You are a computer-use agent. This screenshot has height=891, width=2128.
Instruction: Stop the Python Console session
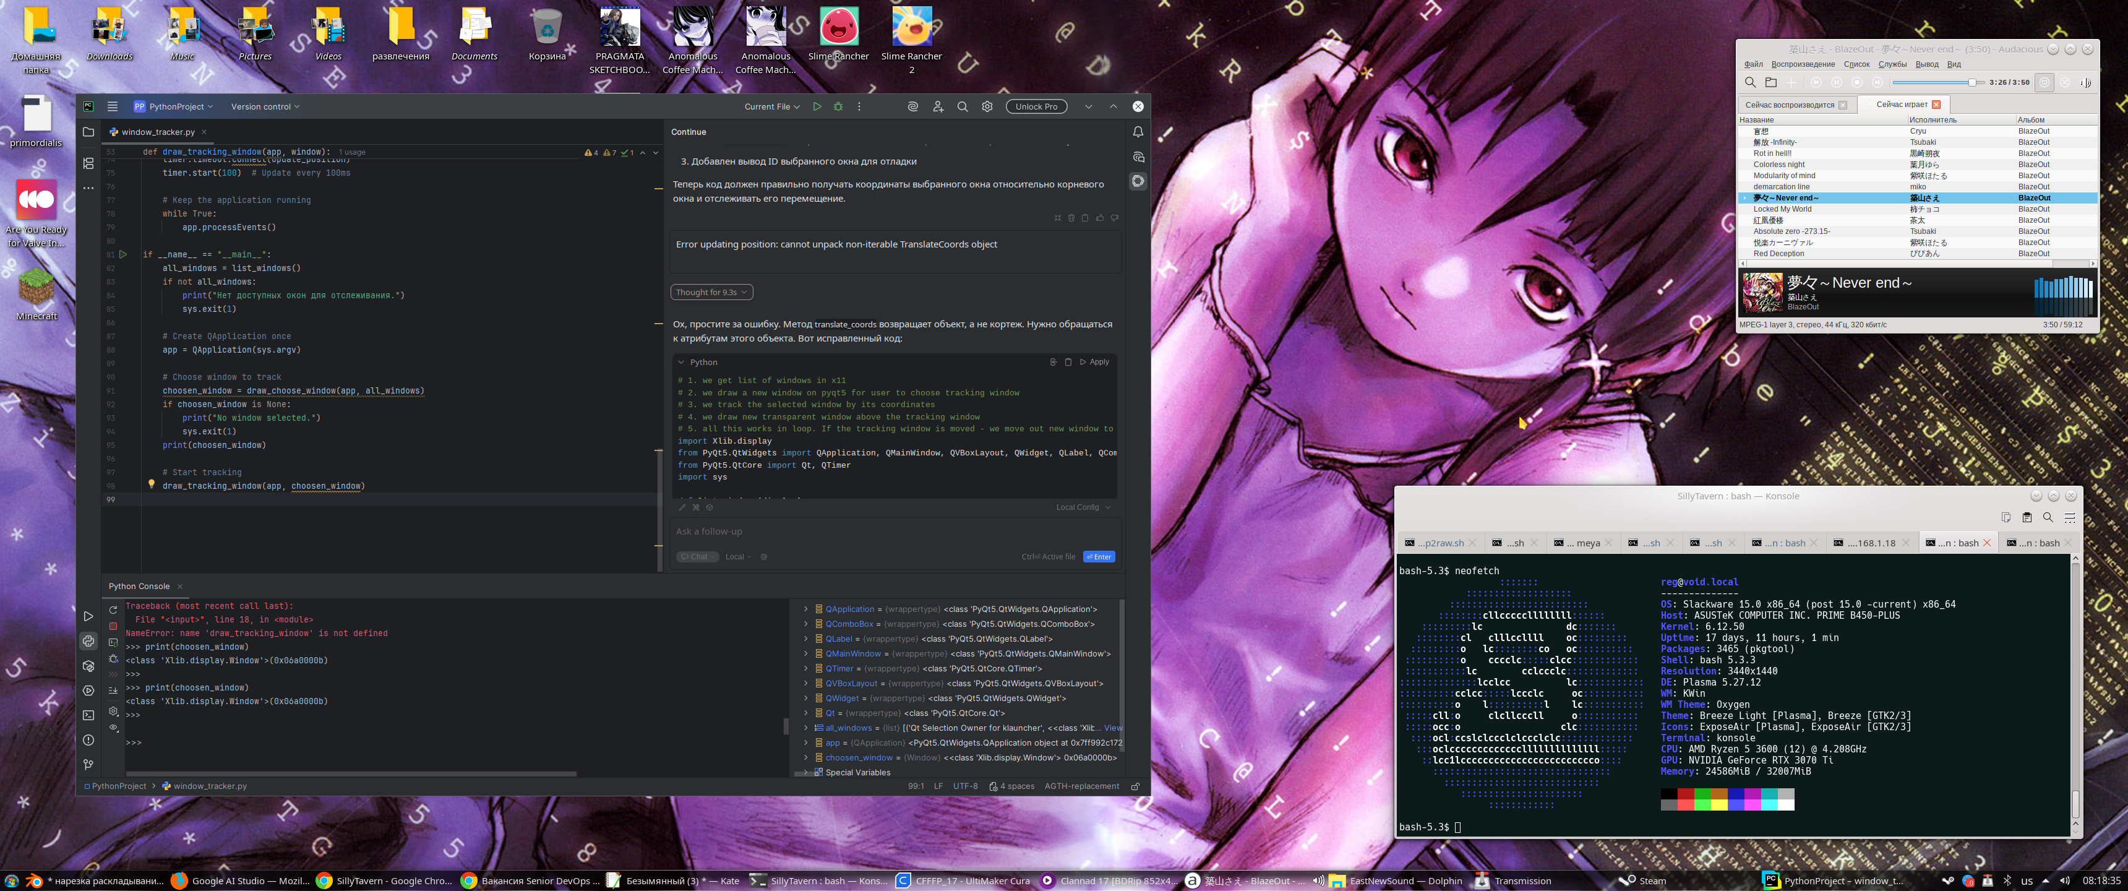point(113,627)
